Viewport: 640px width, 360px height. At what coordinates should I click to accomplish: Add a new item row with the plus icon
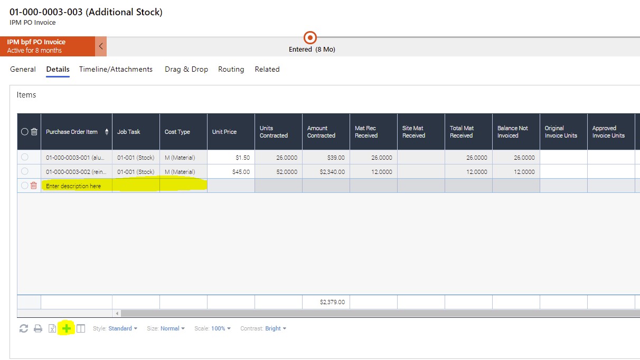[x=67, y=328]
